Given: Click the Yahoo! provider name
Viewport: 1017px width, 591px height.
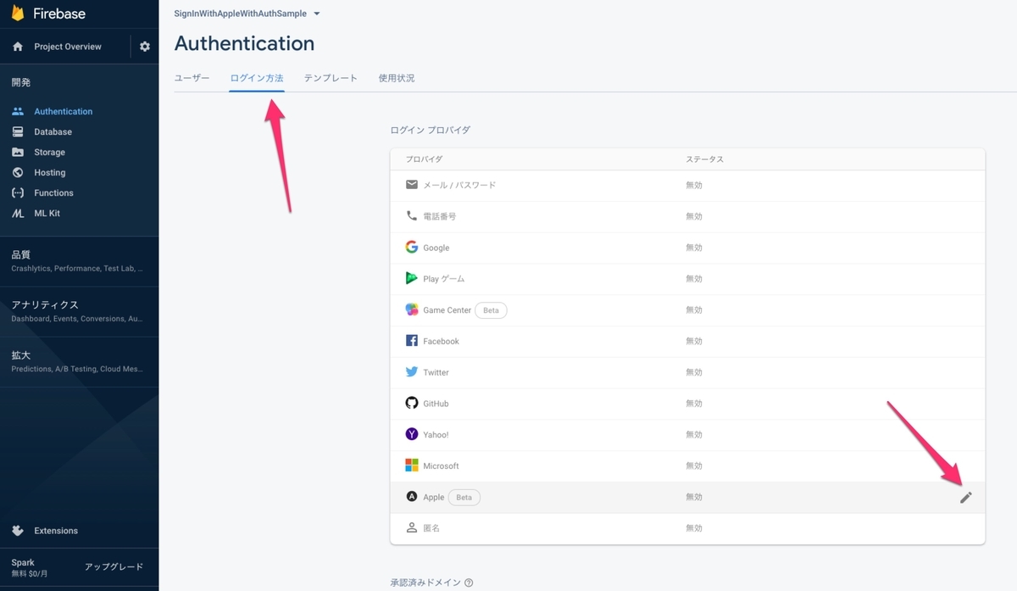Looking at the screenshot, I should (436, 435).
